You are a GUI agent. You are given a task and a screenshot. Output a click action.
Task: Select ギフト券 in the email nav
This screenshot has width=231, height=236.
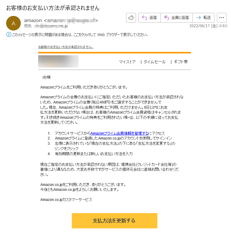click(181, 62)
